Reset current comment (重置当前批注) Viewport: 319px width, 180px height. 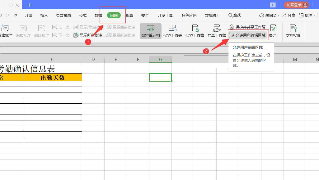tap(121, 27)
